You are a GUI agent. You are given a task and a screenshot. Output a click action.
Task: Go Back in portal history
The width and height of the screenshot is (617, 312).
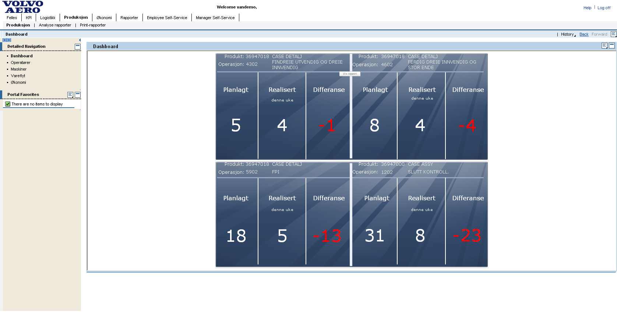[584, 34]
